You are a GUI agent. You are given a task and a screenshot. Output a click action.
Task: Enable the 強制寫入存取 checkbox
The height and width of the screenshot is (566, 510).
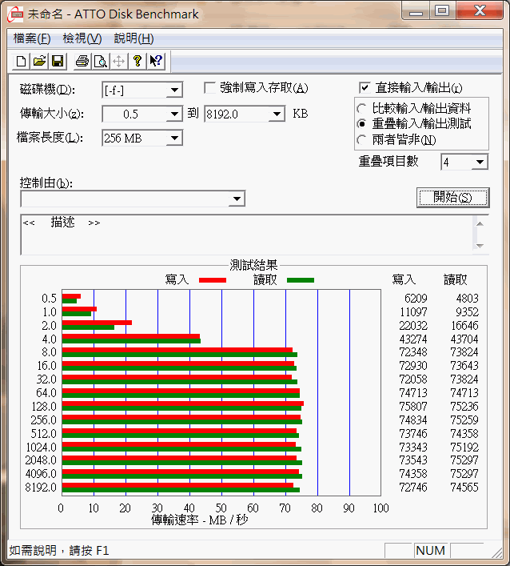click(209, 88)
